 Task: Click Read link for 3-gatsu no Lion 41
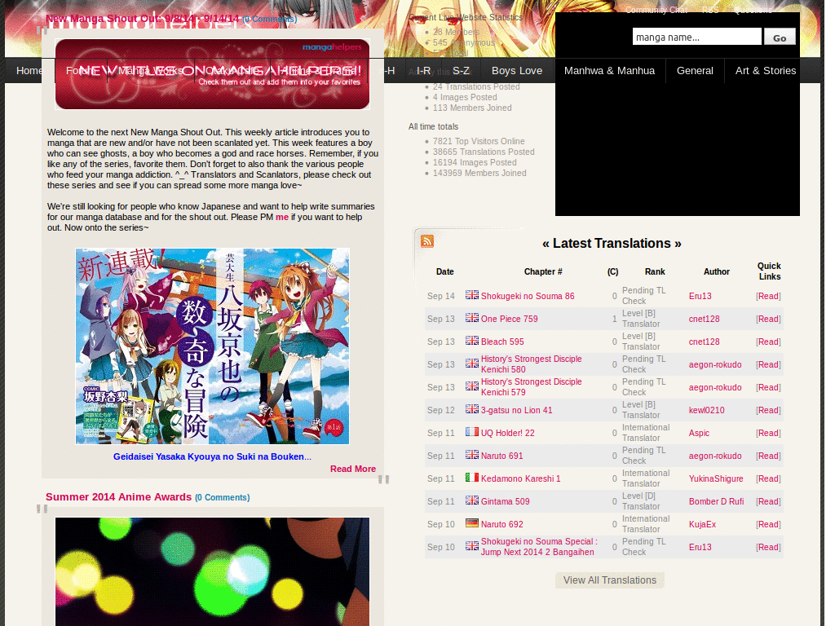768,411
